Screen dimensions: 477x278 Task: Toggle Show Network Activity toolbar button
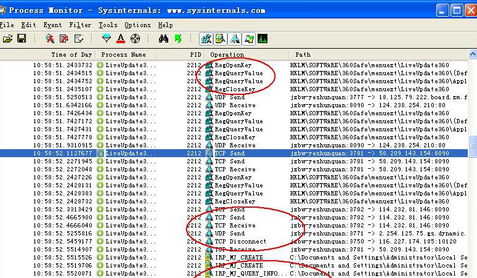235,39
